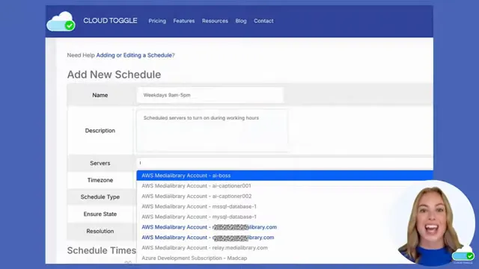479x269 pixels.
Task: Click the Timezone row label
Action: 100,180
